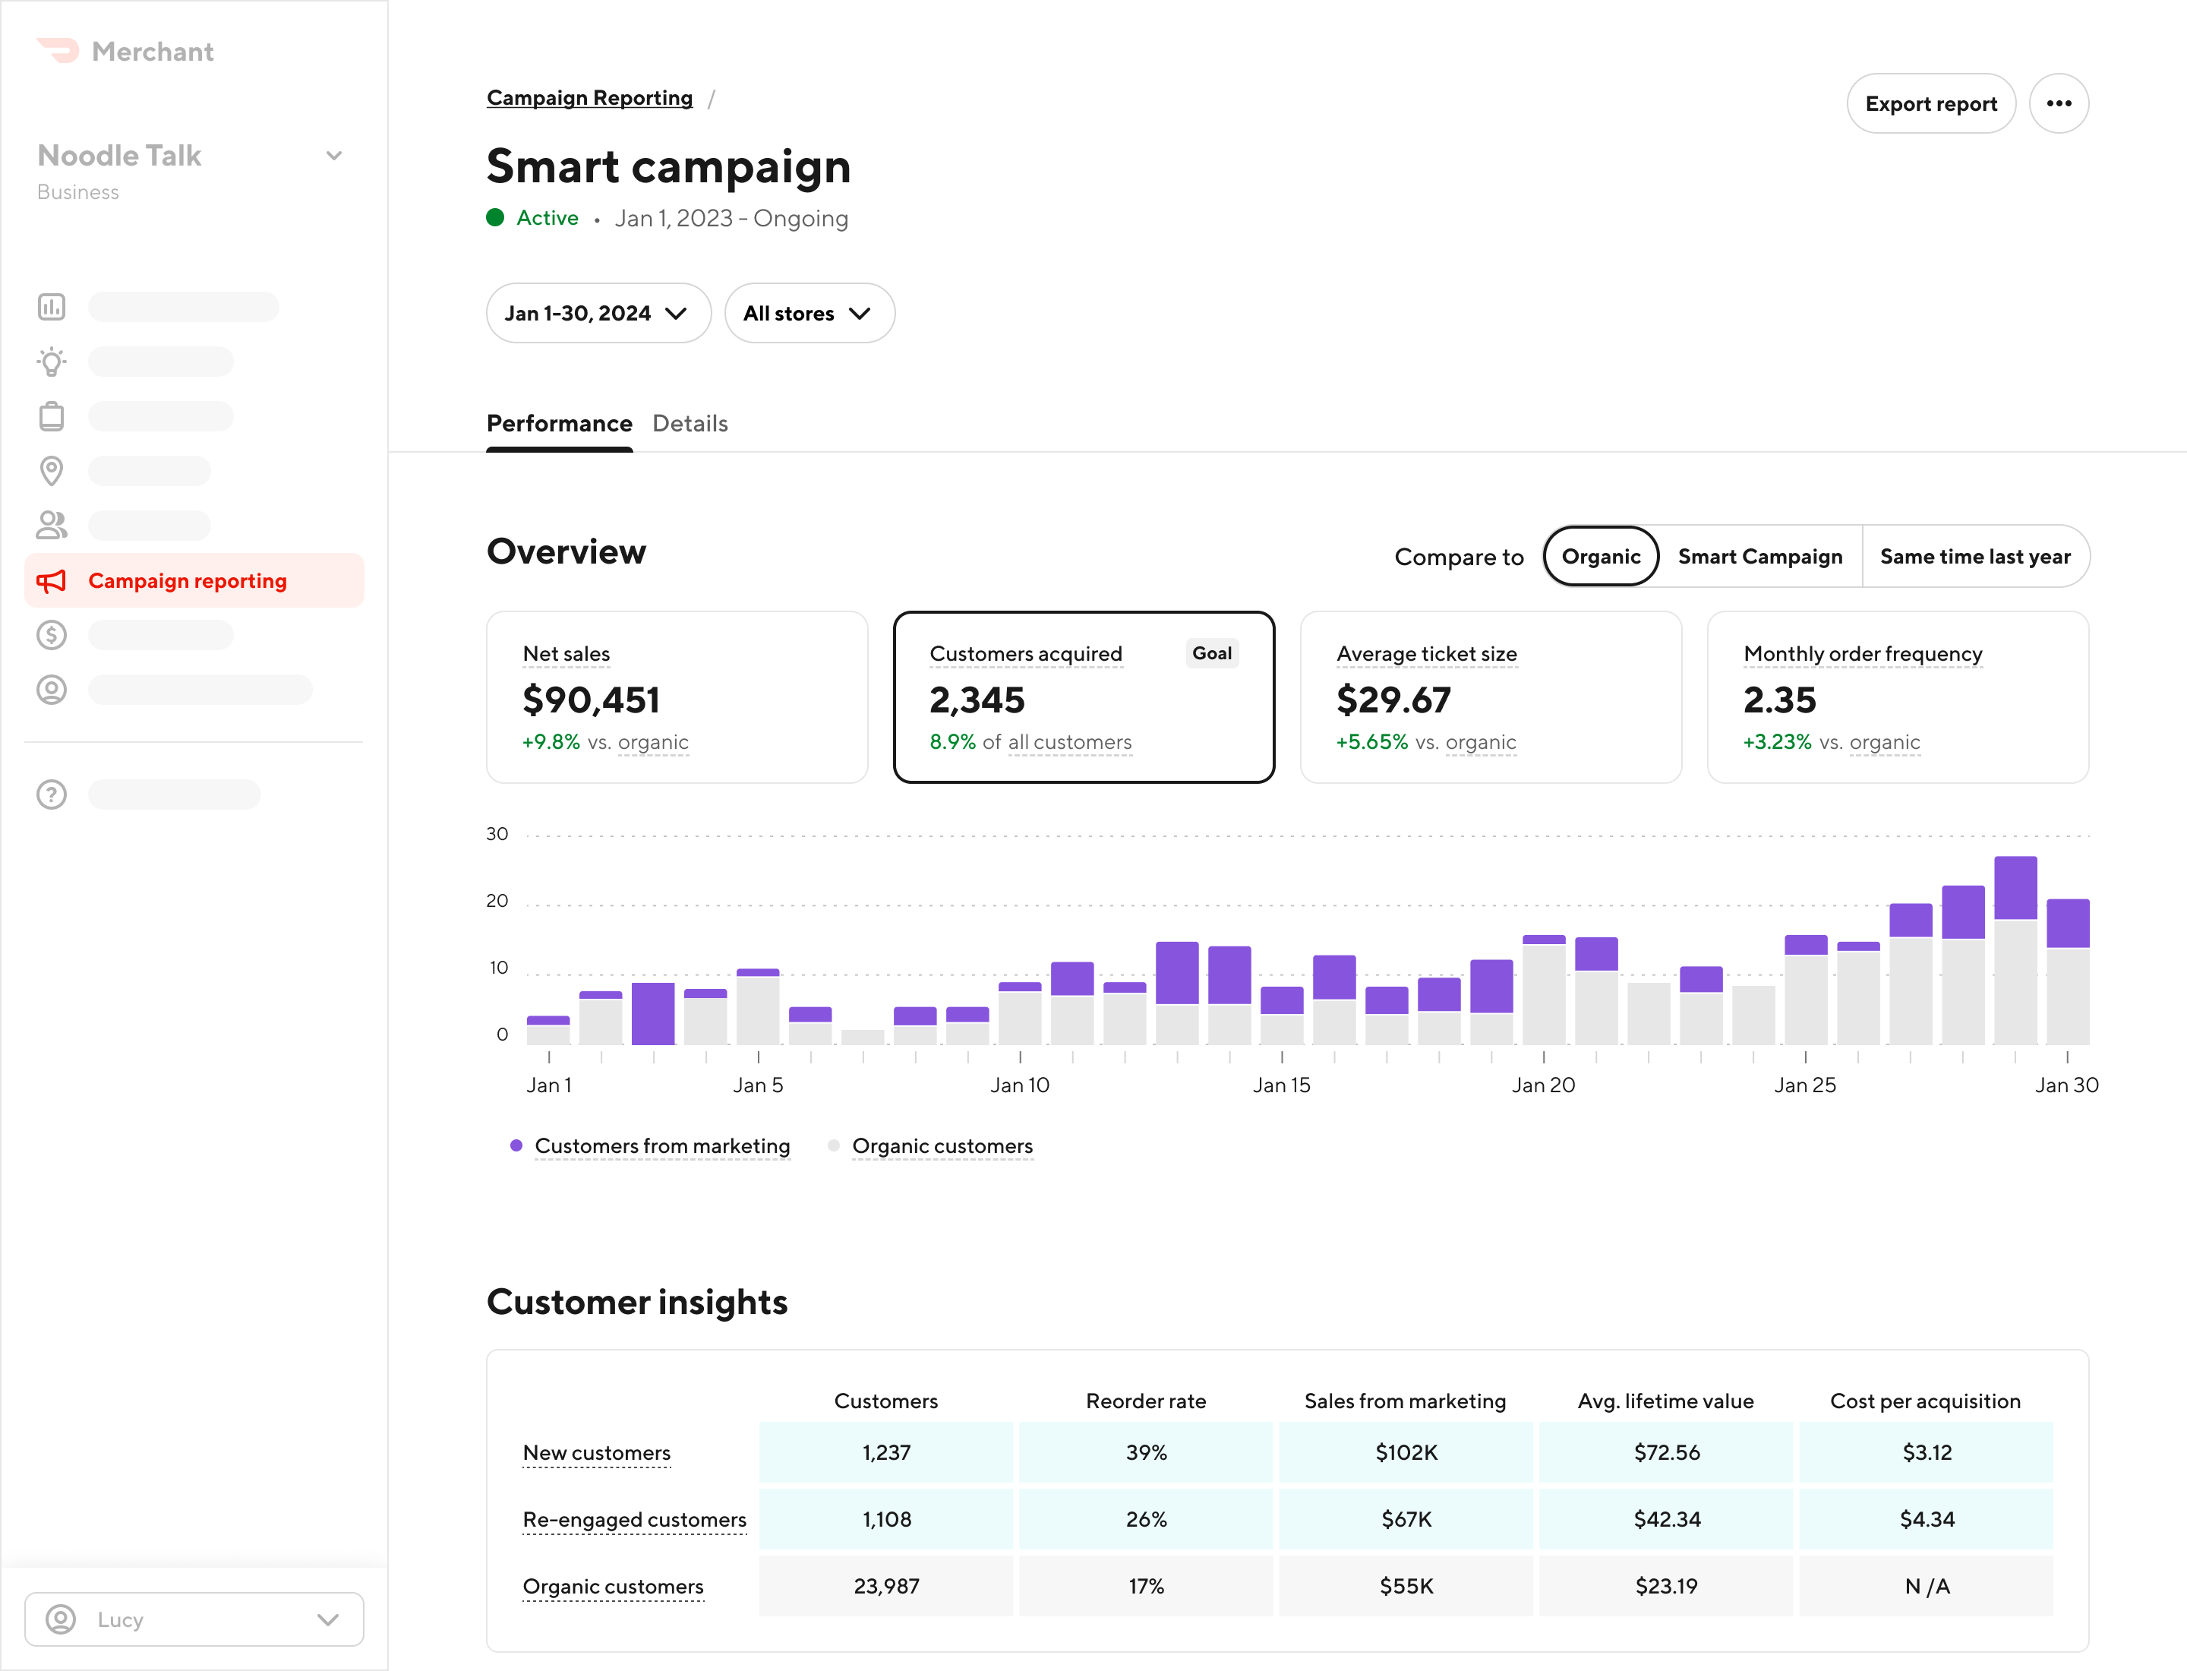
Task: Open the three-dot more options button
Action: click(x=2059, y=103)
